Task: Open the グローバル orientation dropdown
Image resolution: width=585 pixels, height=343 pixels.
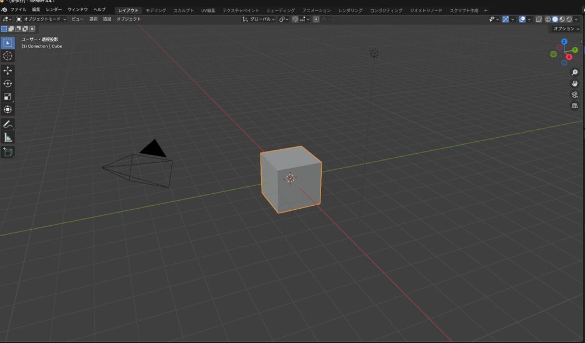Action: tap(259, 19)
